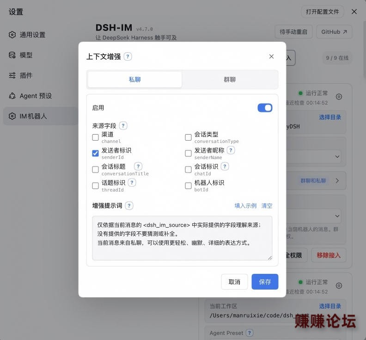366x340 pixels.
Task: Open Agent 预设 in settings sidebar
Action: pyautogui.click(x=40, y=96)
